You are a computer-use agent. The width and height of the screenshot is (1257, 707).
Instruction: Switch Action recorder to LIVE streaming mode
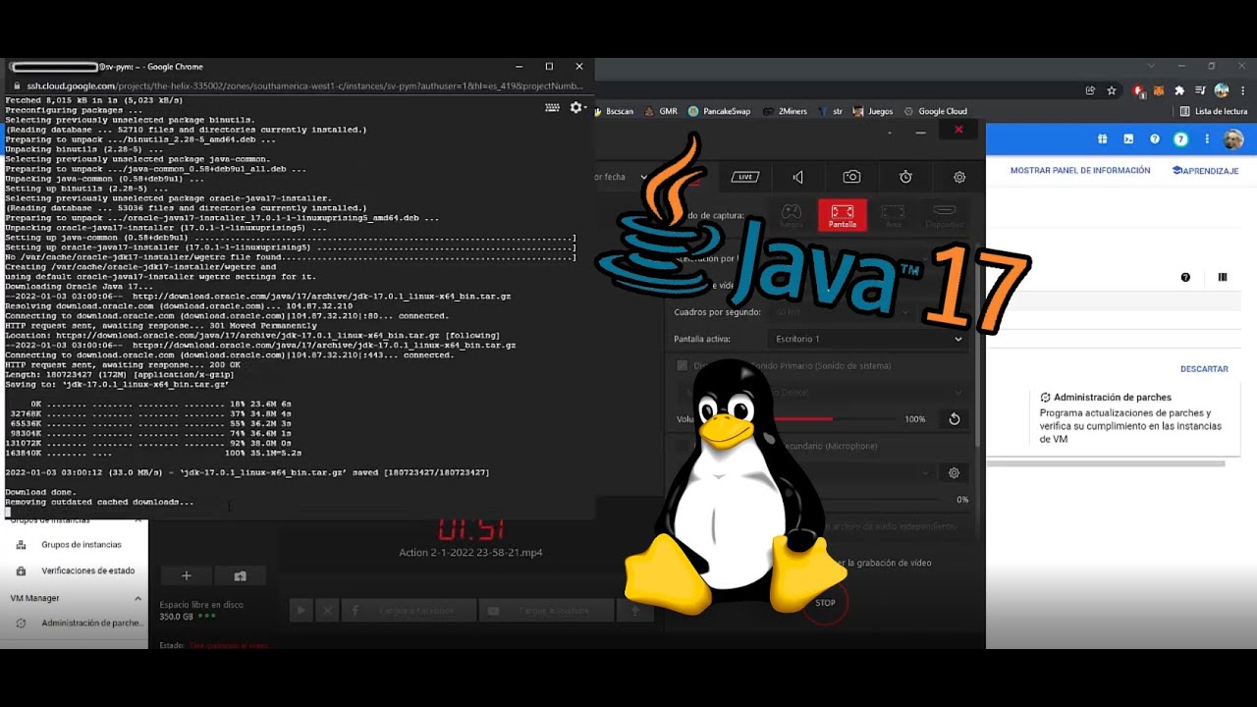coord(744,177)
